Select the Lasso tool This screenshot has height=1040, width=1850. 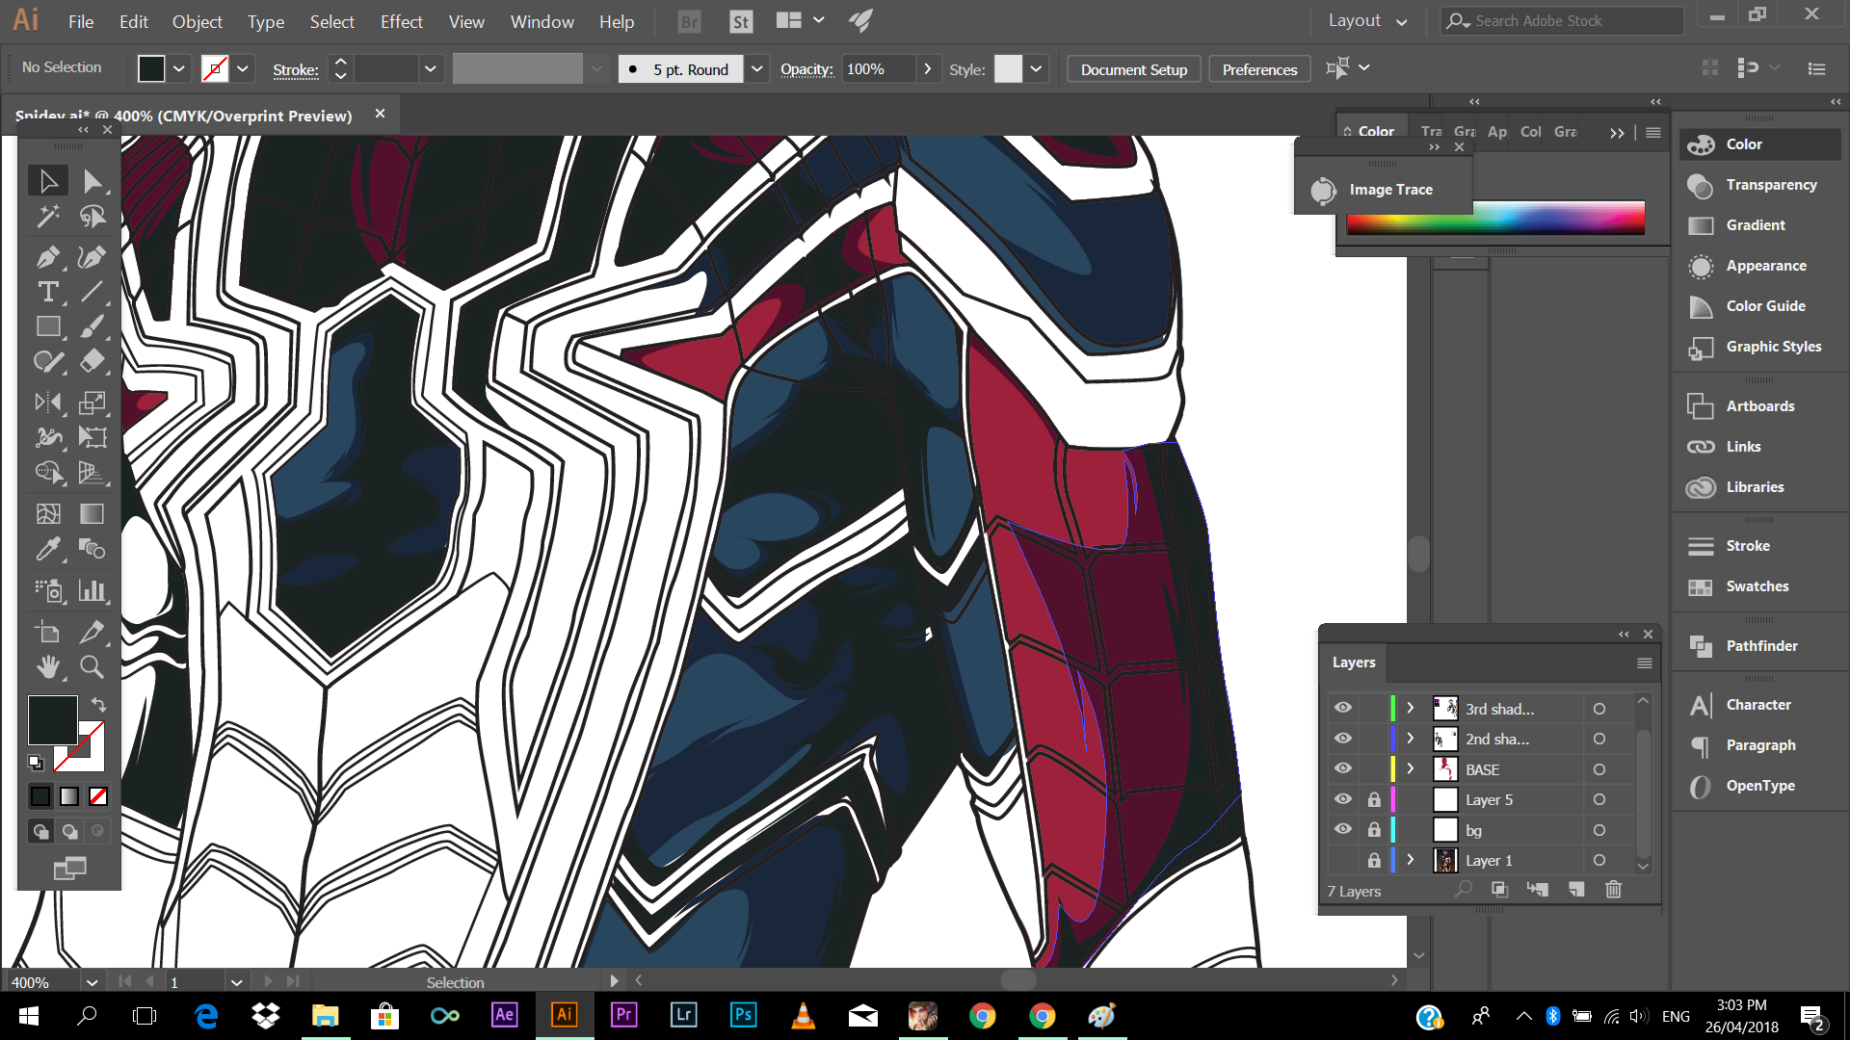(x=92, y=217)
